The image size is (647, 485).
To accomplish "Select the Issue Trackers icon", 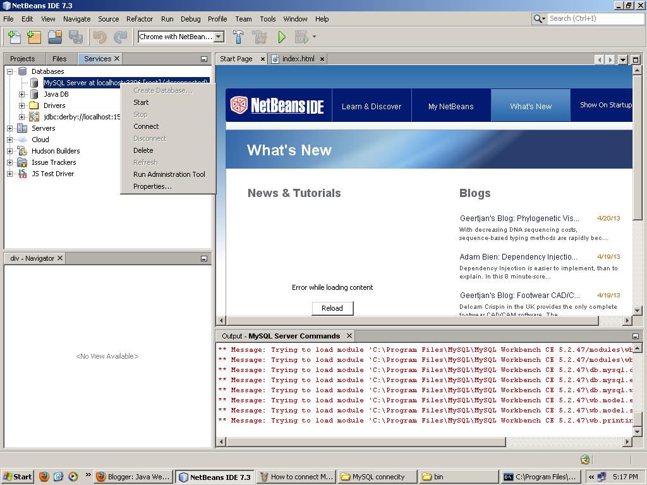I will tap(22, 162).
